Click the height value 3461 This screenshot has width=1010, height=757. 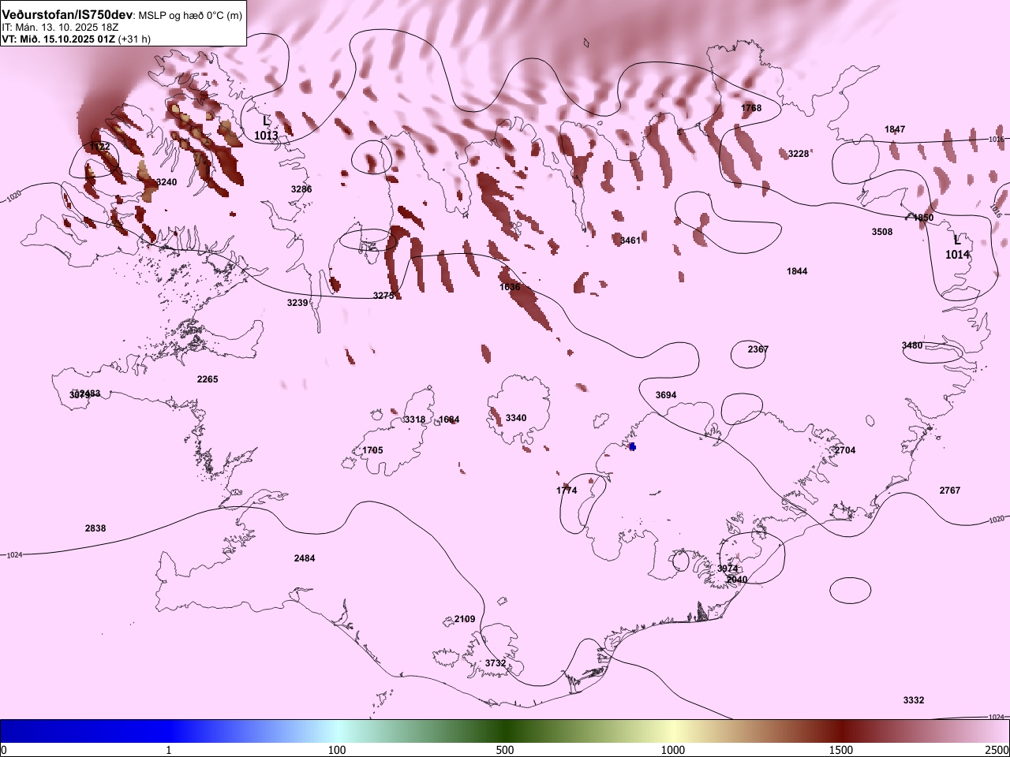[x=630, y=241]
